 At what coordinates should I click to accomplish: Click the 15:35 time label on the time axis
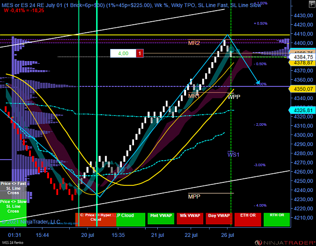point(118,235)
